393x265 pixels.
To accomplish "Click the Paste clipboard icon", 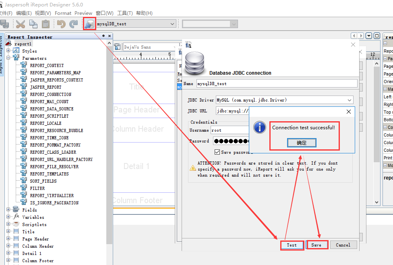I will click(46, 24).
